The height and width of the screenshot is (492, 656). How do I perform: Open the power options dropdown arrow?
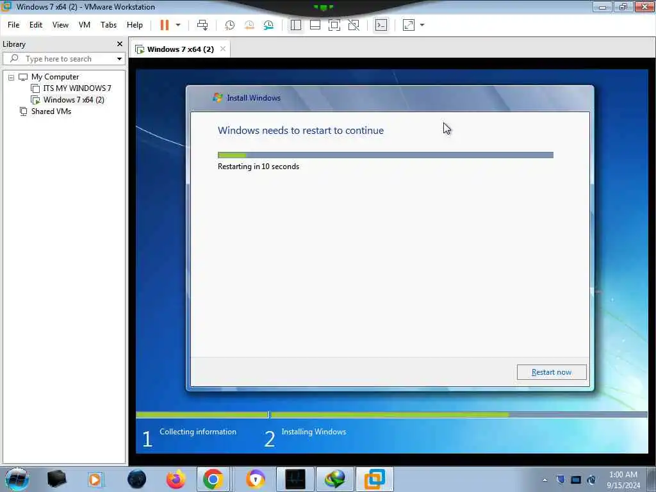point(178,25)
